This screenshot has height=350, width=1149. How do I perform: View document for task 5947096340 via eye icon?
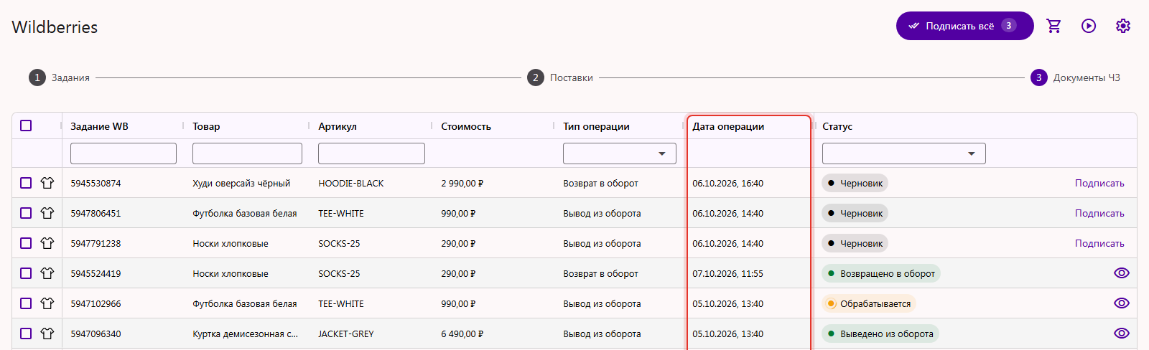(x=1121, y=334)
